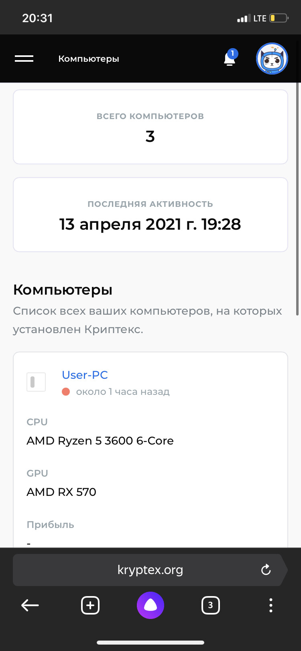Viewport: 301px width, 651px height.
Task: Open the notifications bell
Action: coord(230,59)
